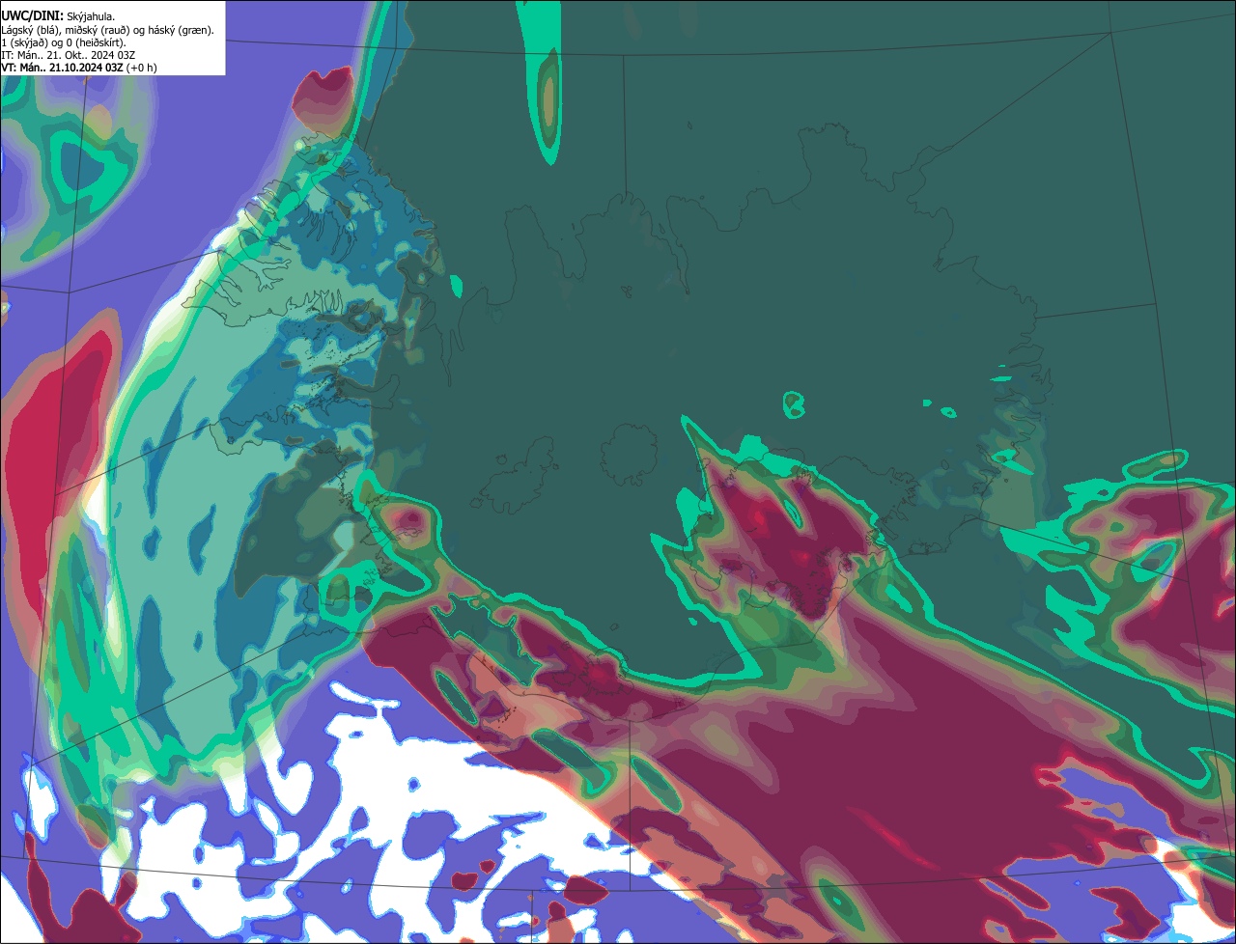Click the '1 (skýjað) og 0 (heiðskírt).' line
Screen dimensions: 1236x944
64,42
